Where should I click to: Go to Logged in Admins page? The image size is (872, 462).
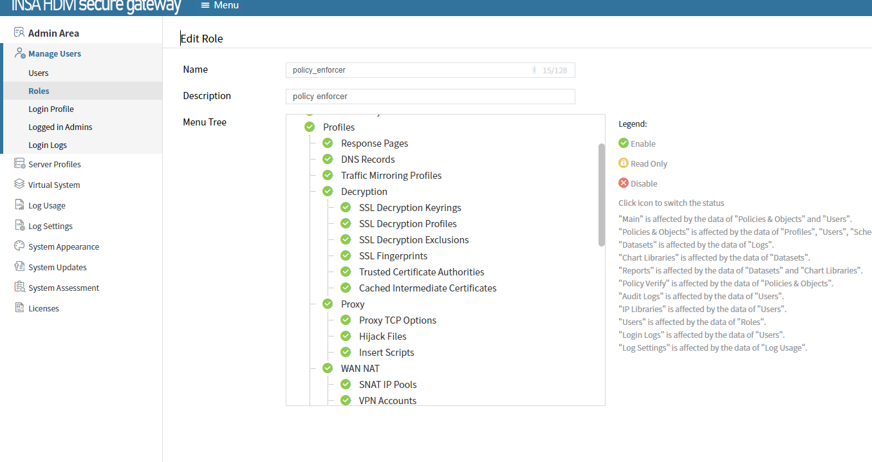[x=60, y=127]
